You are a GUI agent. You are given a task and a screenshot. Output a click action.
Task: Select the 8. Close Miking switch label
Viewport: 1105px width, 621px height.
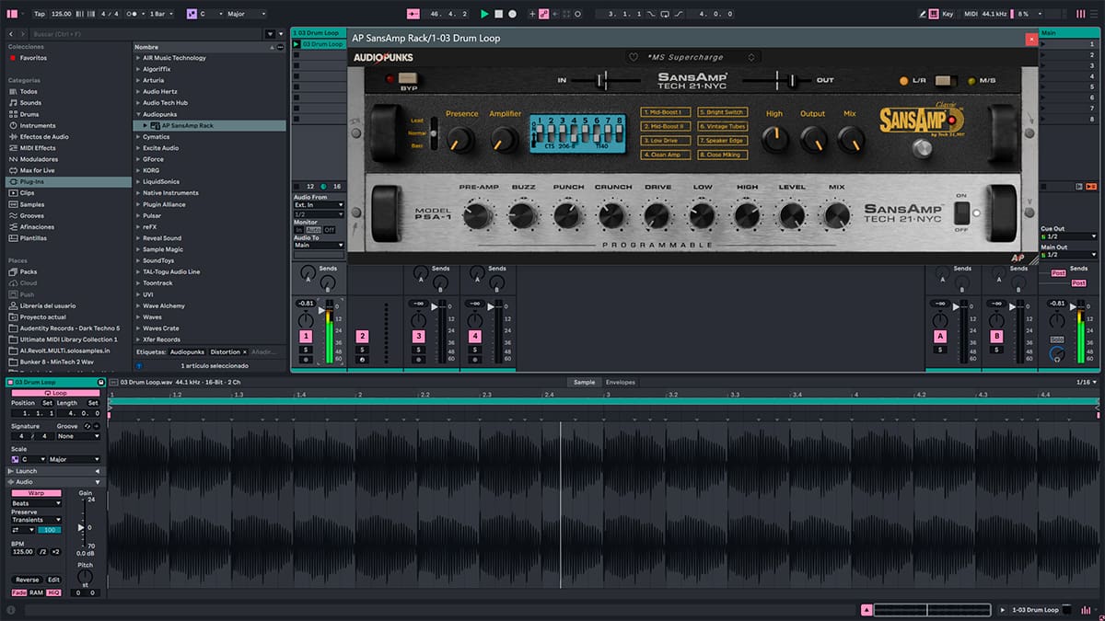(721, 155)
